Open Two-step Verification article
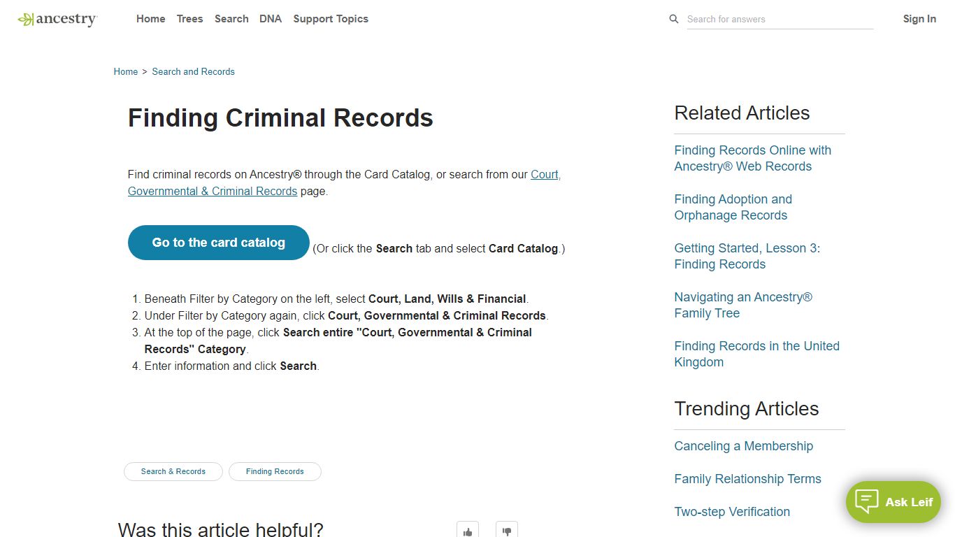The width and height of the screenshot is (955, 537). [x=732, y=512]
